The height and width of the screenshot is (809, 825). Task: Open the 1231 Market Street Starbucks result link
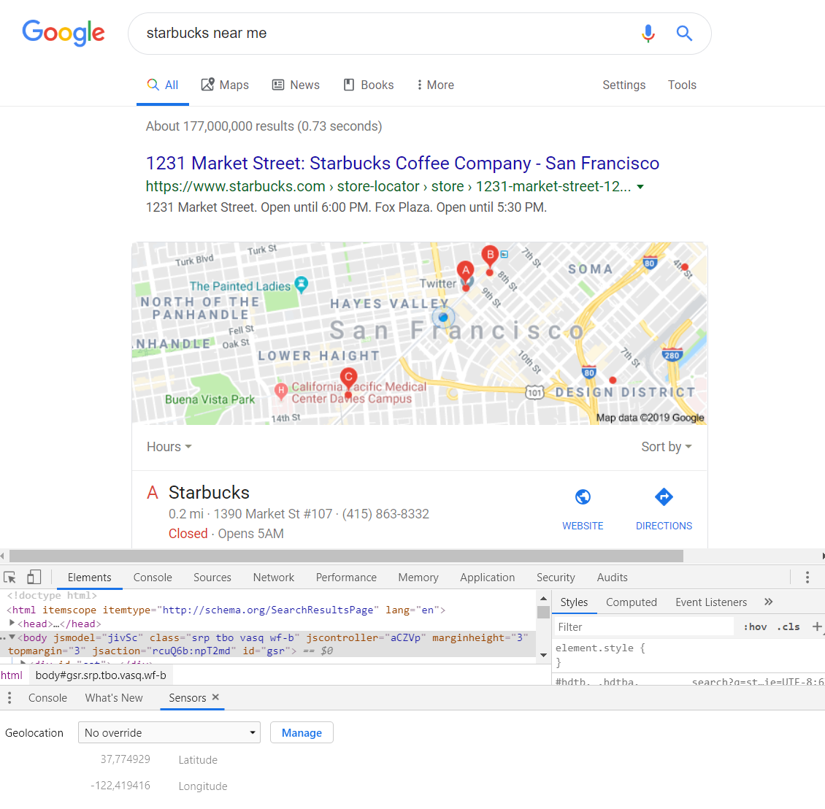coord(402,164)
